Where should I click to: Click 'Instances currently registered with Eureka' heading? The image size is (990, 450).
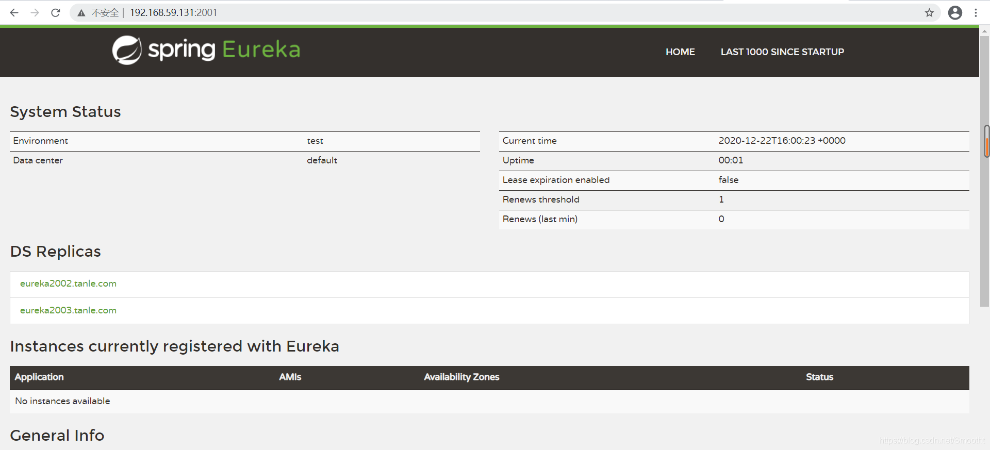point(175,346)
